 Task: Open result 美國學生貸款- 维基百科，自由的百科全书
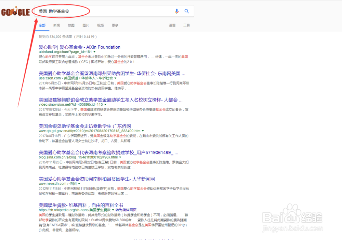(x=81, y=205)
